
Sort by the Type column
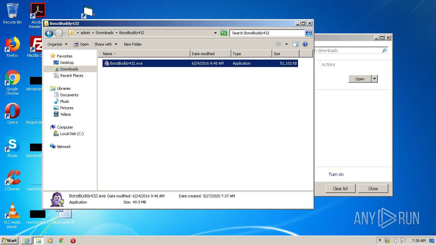tap(251, 54)
